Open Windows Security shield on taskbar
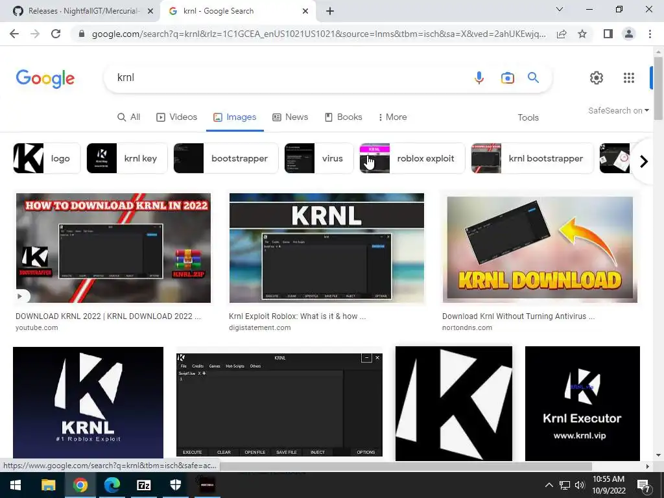This screenshot has height=498, width=664. 175,485
